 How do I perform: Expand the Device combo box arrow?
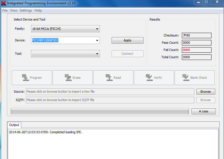[97, 41]
